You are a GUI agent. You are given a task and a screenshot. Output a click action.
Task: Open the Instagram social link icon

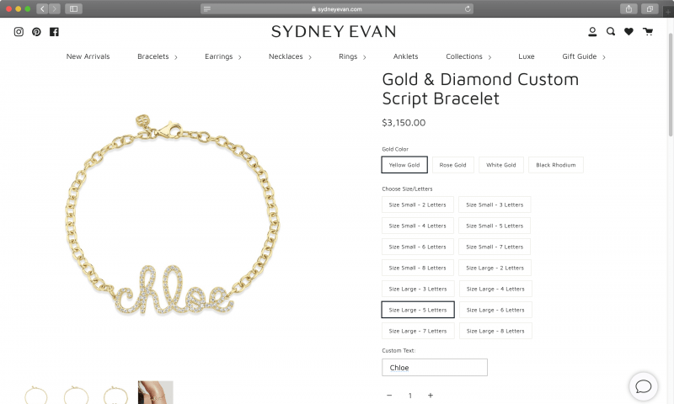click(19, 32)
